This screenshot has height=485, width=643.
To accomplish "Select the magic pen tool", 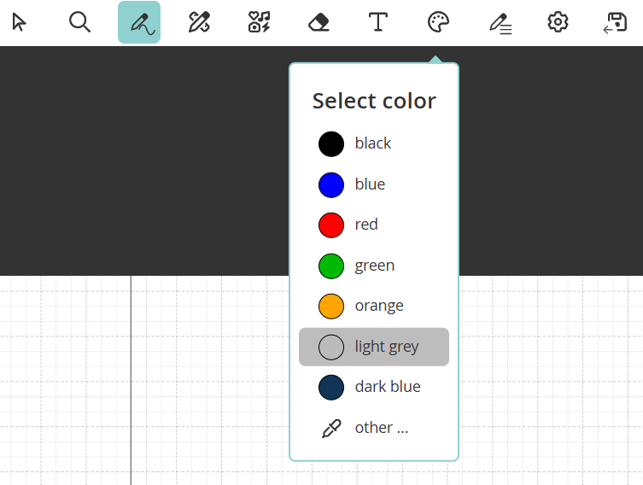I will coord(199,22).
